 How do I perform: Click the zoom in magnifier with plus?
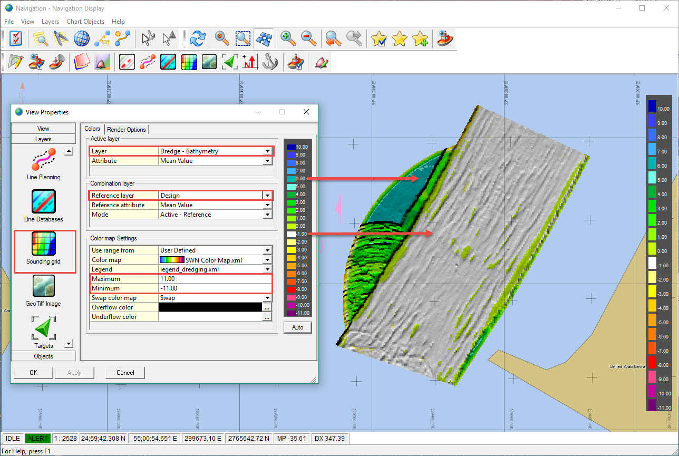coord(288,38)
